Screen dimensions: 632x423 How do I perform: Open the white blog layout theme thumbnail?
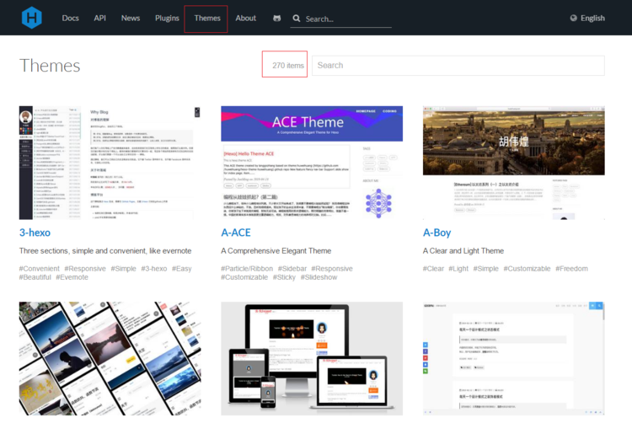(513, 359)
